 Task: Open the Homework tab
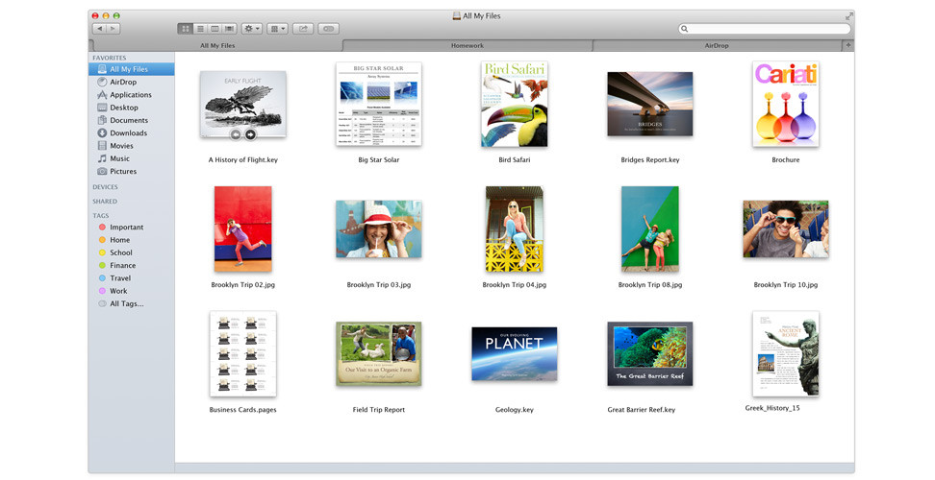pyautogui.click(x=467, y=45)
